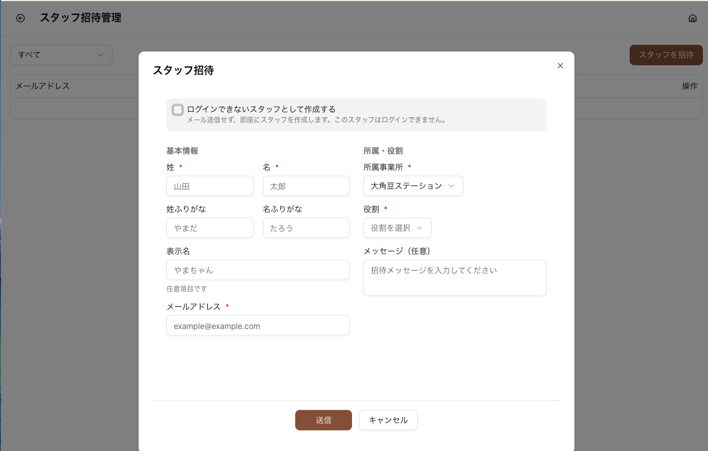Click the chevron in 大角豆ステーション selector
The image size is (708, 451).
tap(451, 186)
